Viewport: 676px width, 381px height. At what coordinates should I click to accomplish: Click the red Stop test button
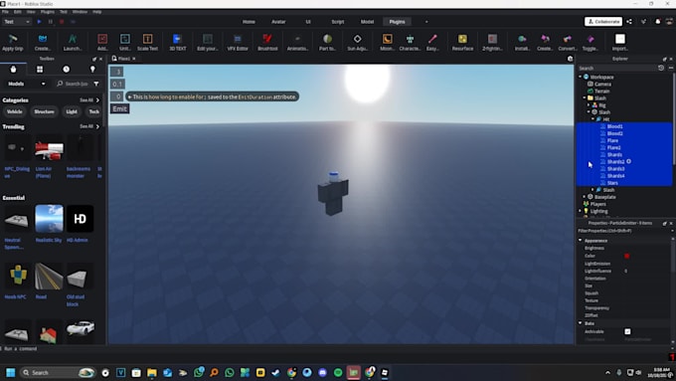tap(62, 22)
